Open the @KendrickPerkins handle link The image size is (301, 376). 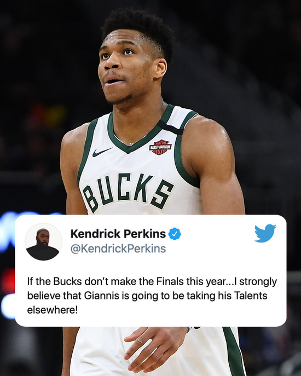pos(118,248)
